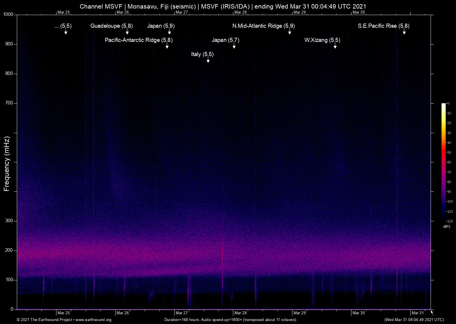Click the Italy (5.5) event arrow
Screen dimensions: 456x324
point(208,60)
